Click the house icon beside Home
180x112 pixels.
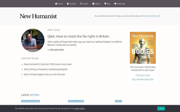(x=56, y=4)
